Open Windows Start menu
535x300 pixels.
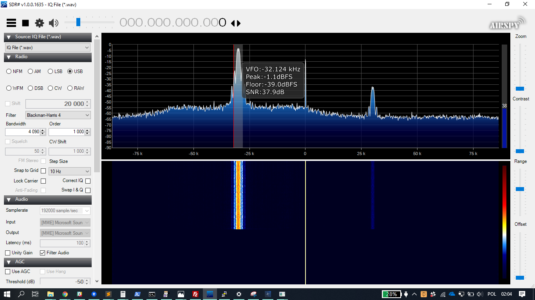tap(7, 294)
